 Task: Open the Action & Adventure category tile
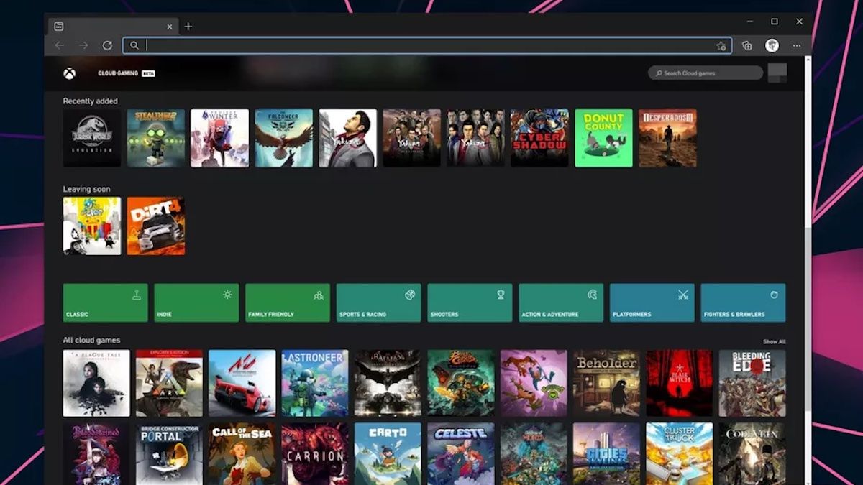pos(561,302)
